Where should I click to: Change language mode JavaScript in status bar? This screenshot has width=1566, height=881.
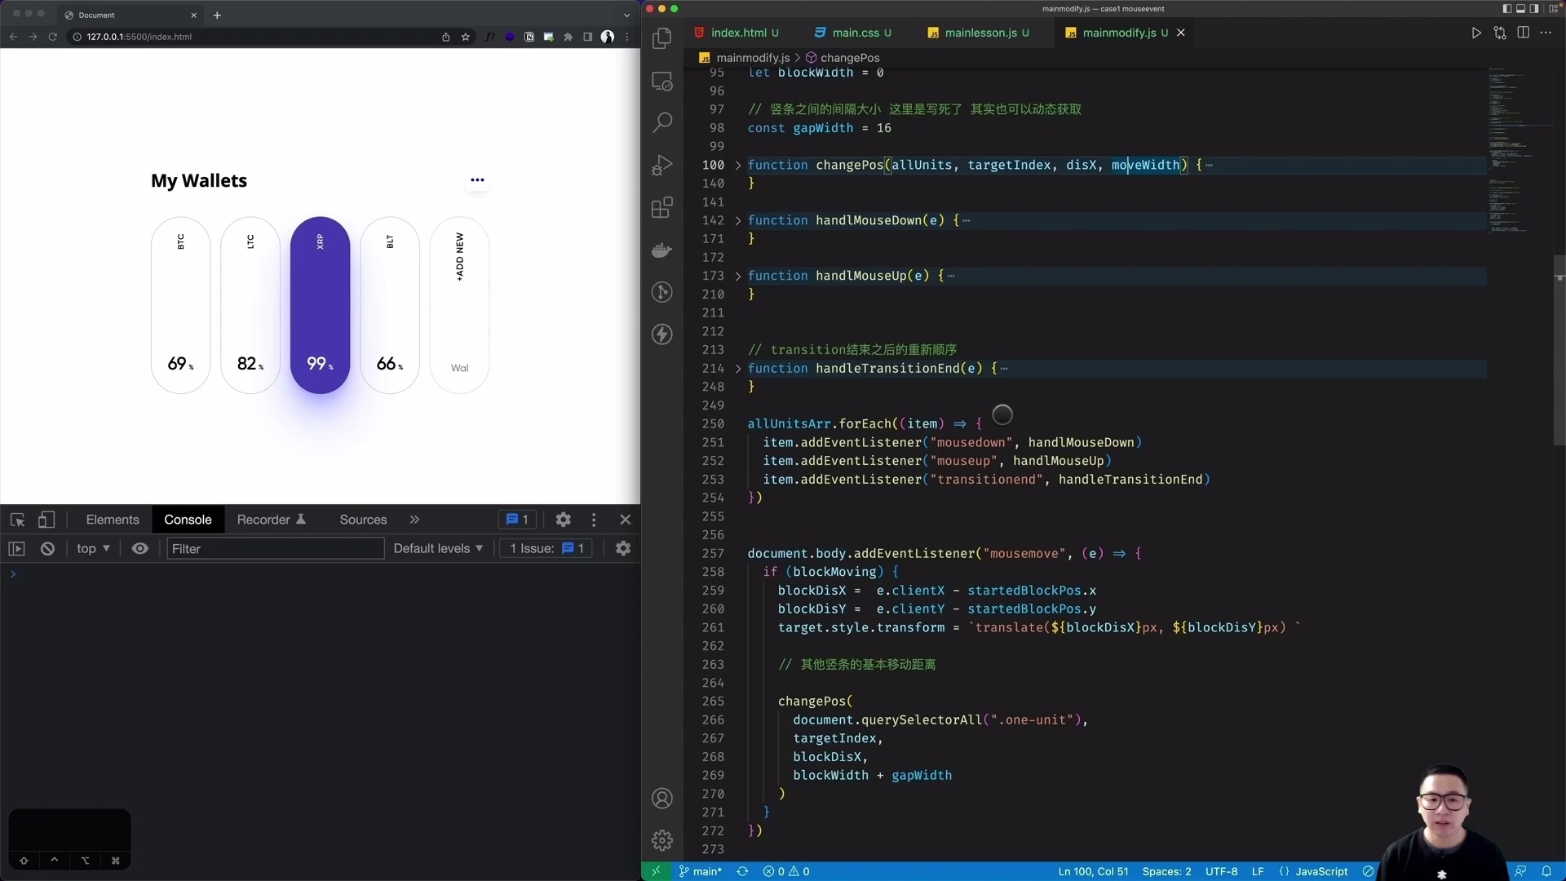tap(1321, 871)
